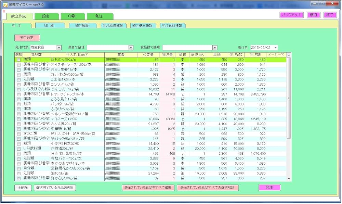Image resolution: width=342 pixels, height=204 pixels.
Task: Click 表示されている食品をすべて選択 button
Action: 148,188
